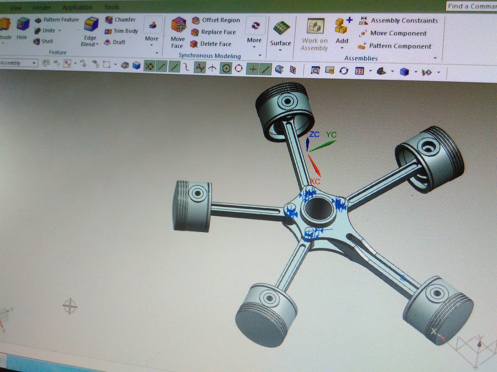The width and height of the screenshot is (497, 372).
Task: Switch to the Render tab
Action: (42, 8)
